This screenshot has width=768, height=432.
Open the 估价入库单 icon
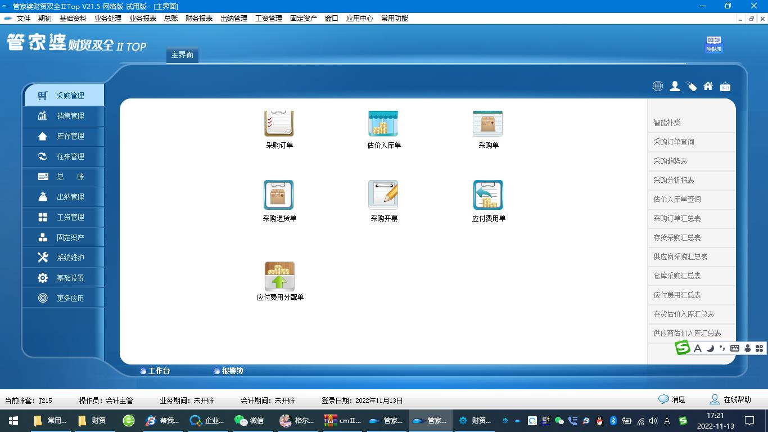click(383, 124)
